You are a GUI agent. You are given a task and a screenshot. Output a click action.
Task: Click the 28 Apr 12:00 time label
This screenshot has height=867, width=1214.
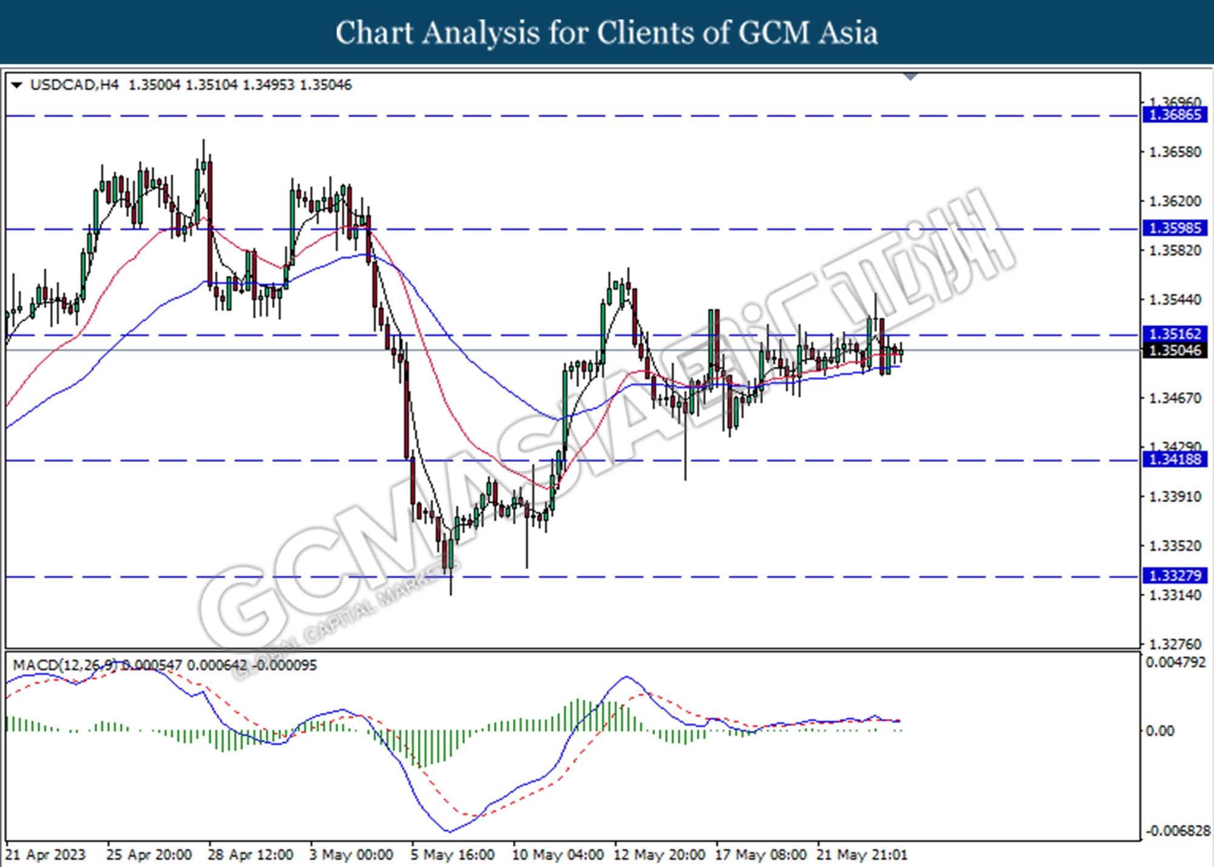250,855
